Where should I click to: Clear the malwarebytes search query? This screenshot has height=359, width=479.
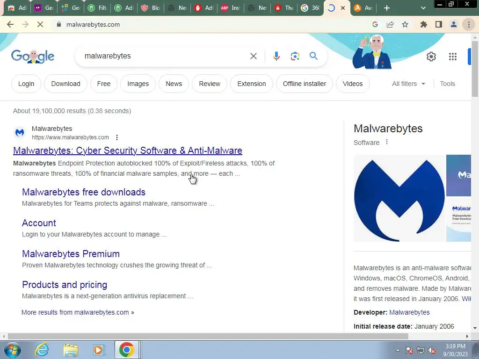(253, 56)
